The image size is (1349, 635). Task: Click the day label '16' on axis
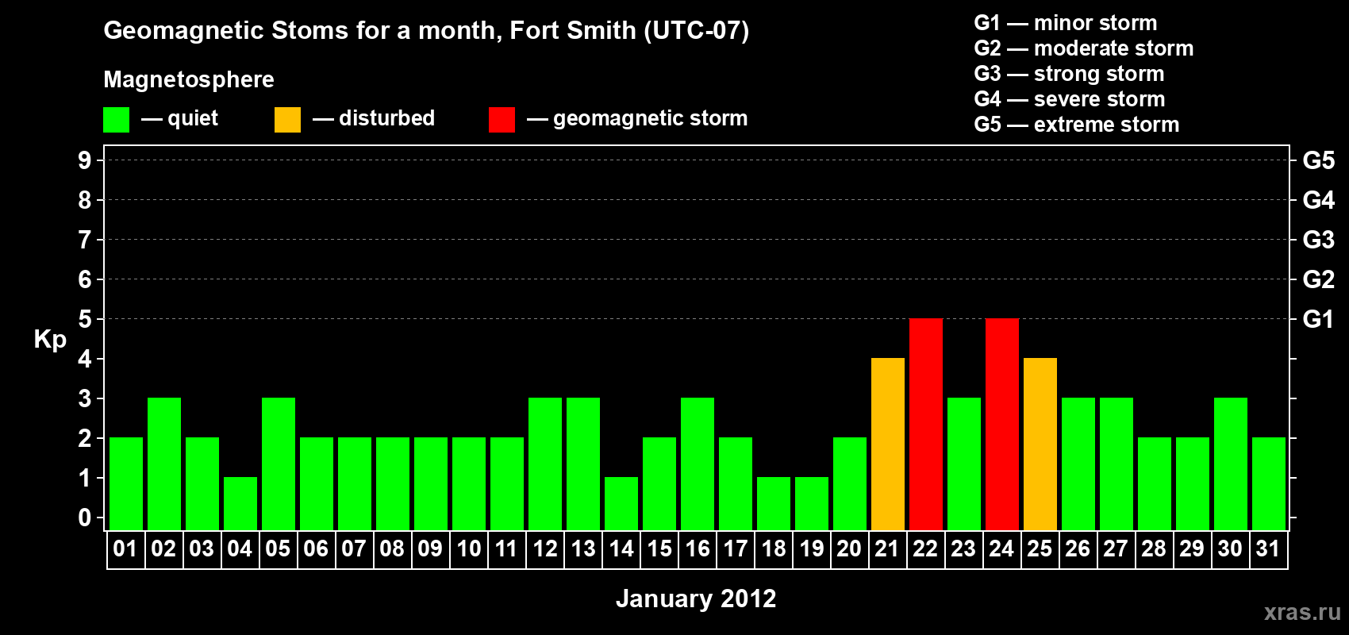[698, 548]
